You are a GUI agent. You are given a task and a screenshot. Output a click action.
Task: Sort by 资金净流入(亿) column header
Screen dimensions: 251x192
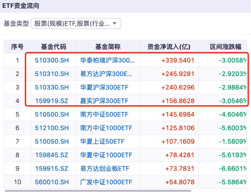click(x=169, y=47)
